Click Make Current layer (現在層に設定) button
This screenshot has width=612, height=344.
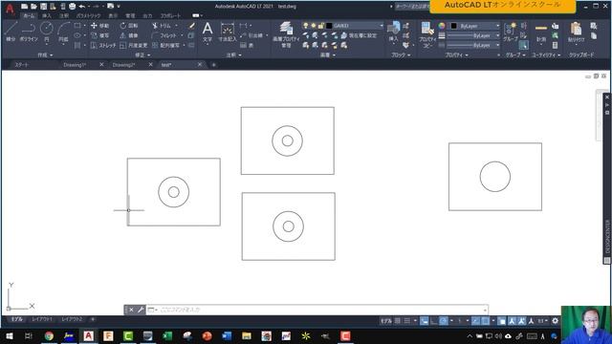[x=360, y=35]
